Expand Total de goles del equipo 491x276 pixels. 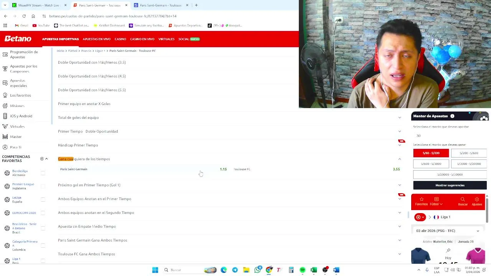tap(399, 117)
